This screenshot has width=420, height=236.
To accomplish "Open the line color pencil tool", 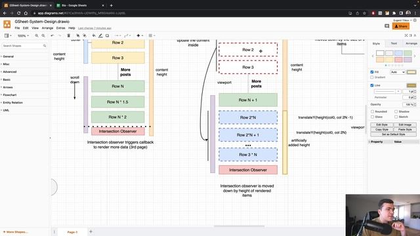I will pyautogui.click(x=100, y=35).
